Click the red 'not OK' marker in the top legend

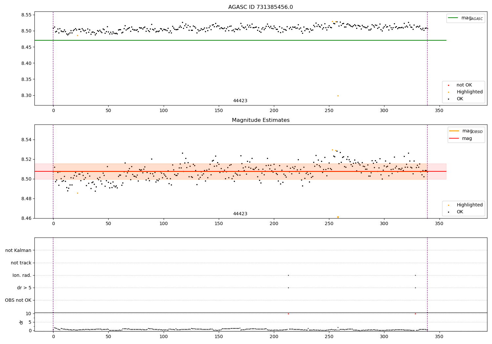[x=448, y=85]
